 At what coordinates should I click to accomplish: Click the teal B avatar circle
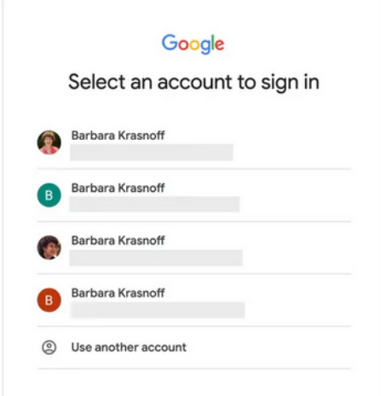click(x=49, y=195)
